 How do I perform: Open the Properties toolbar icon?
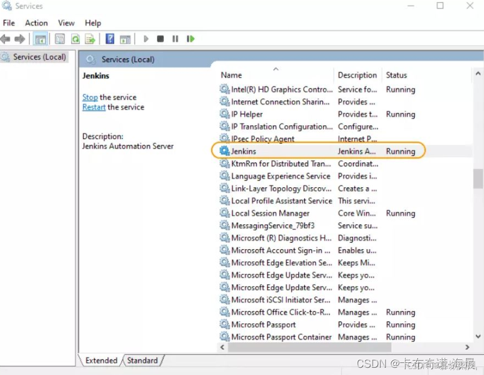point(60,39)
